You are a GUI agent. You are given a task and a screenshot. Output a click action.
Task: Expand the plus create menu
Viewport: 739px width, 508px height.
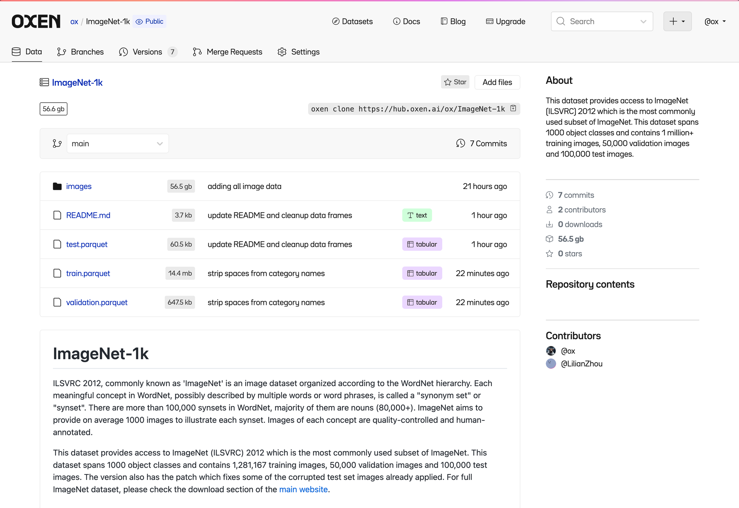(677, 21)
